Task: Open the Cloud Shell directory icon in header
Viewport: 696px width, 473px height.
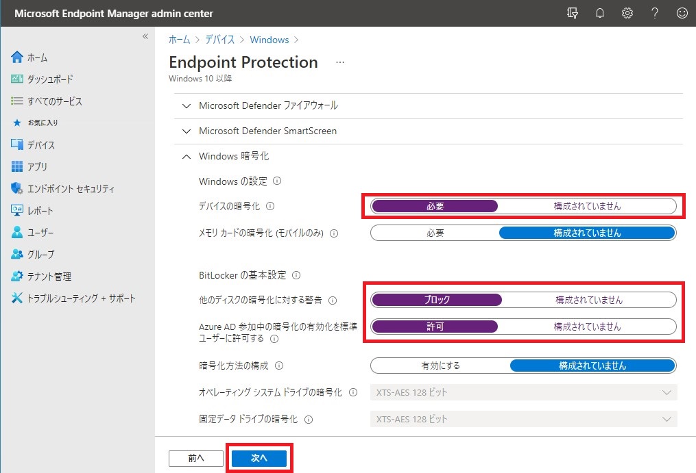Action: (573, 13)
